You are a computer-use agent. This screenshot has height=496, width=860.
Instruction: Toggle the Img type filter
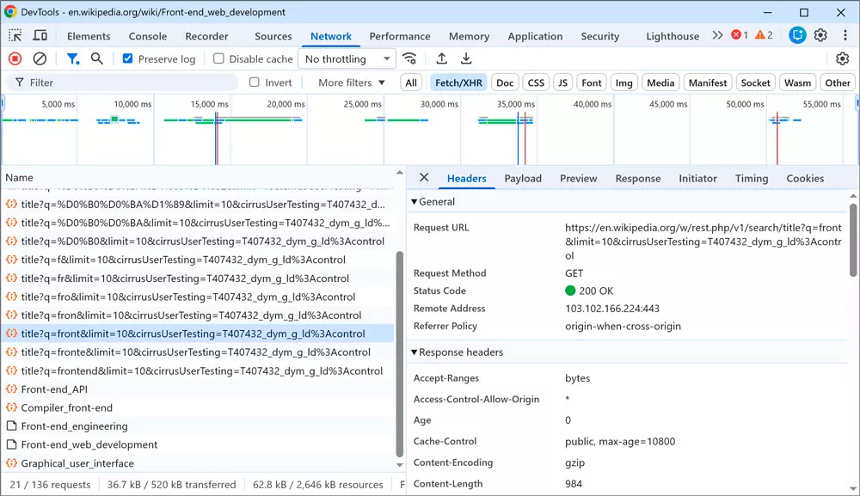(623, 83)
